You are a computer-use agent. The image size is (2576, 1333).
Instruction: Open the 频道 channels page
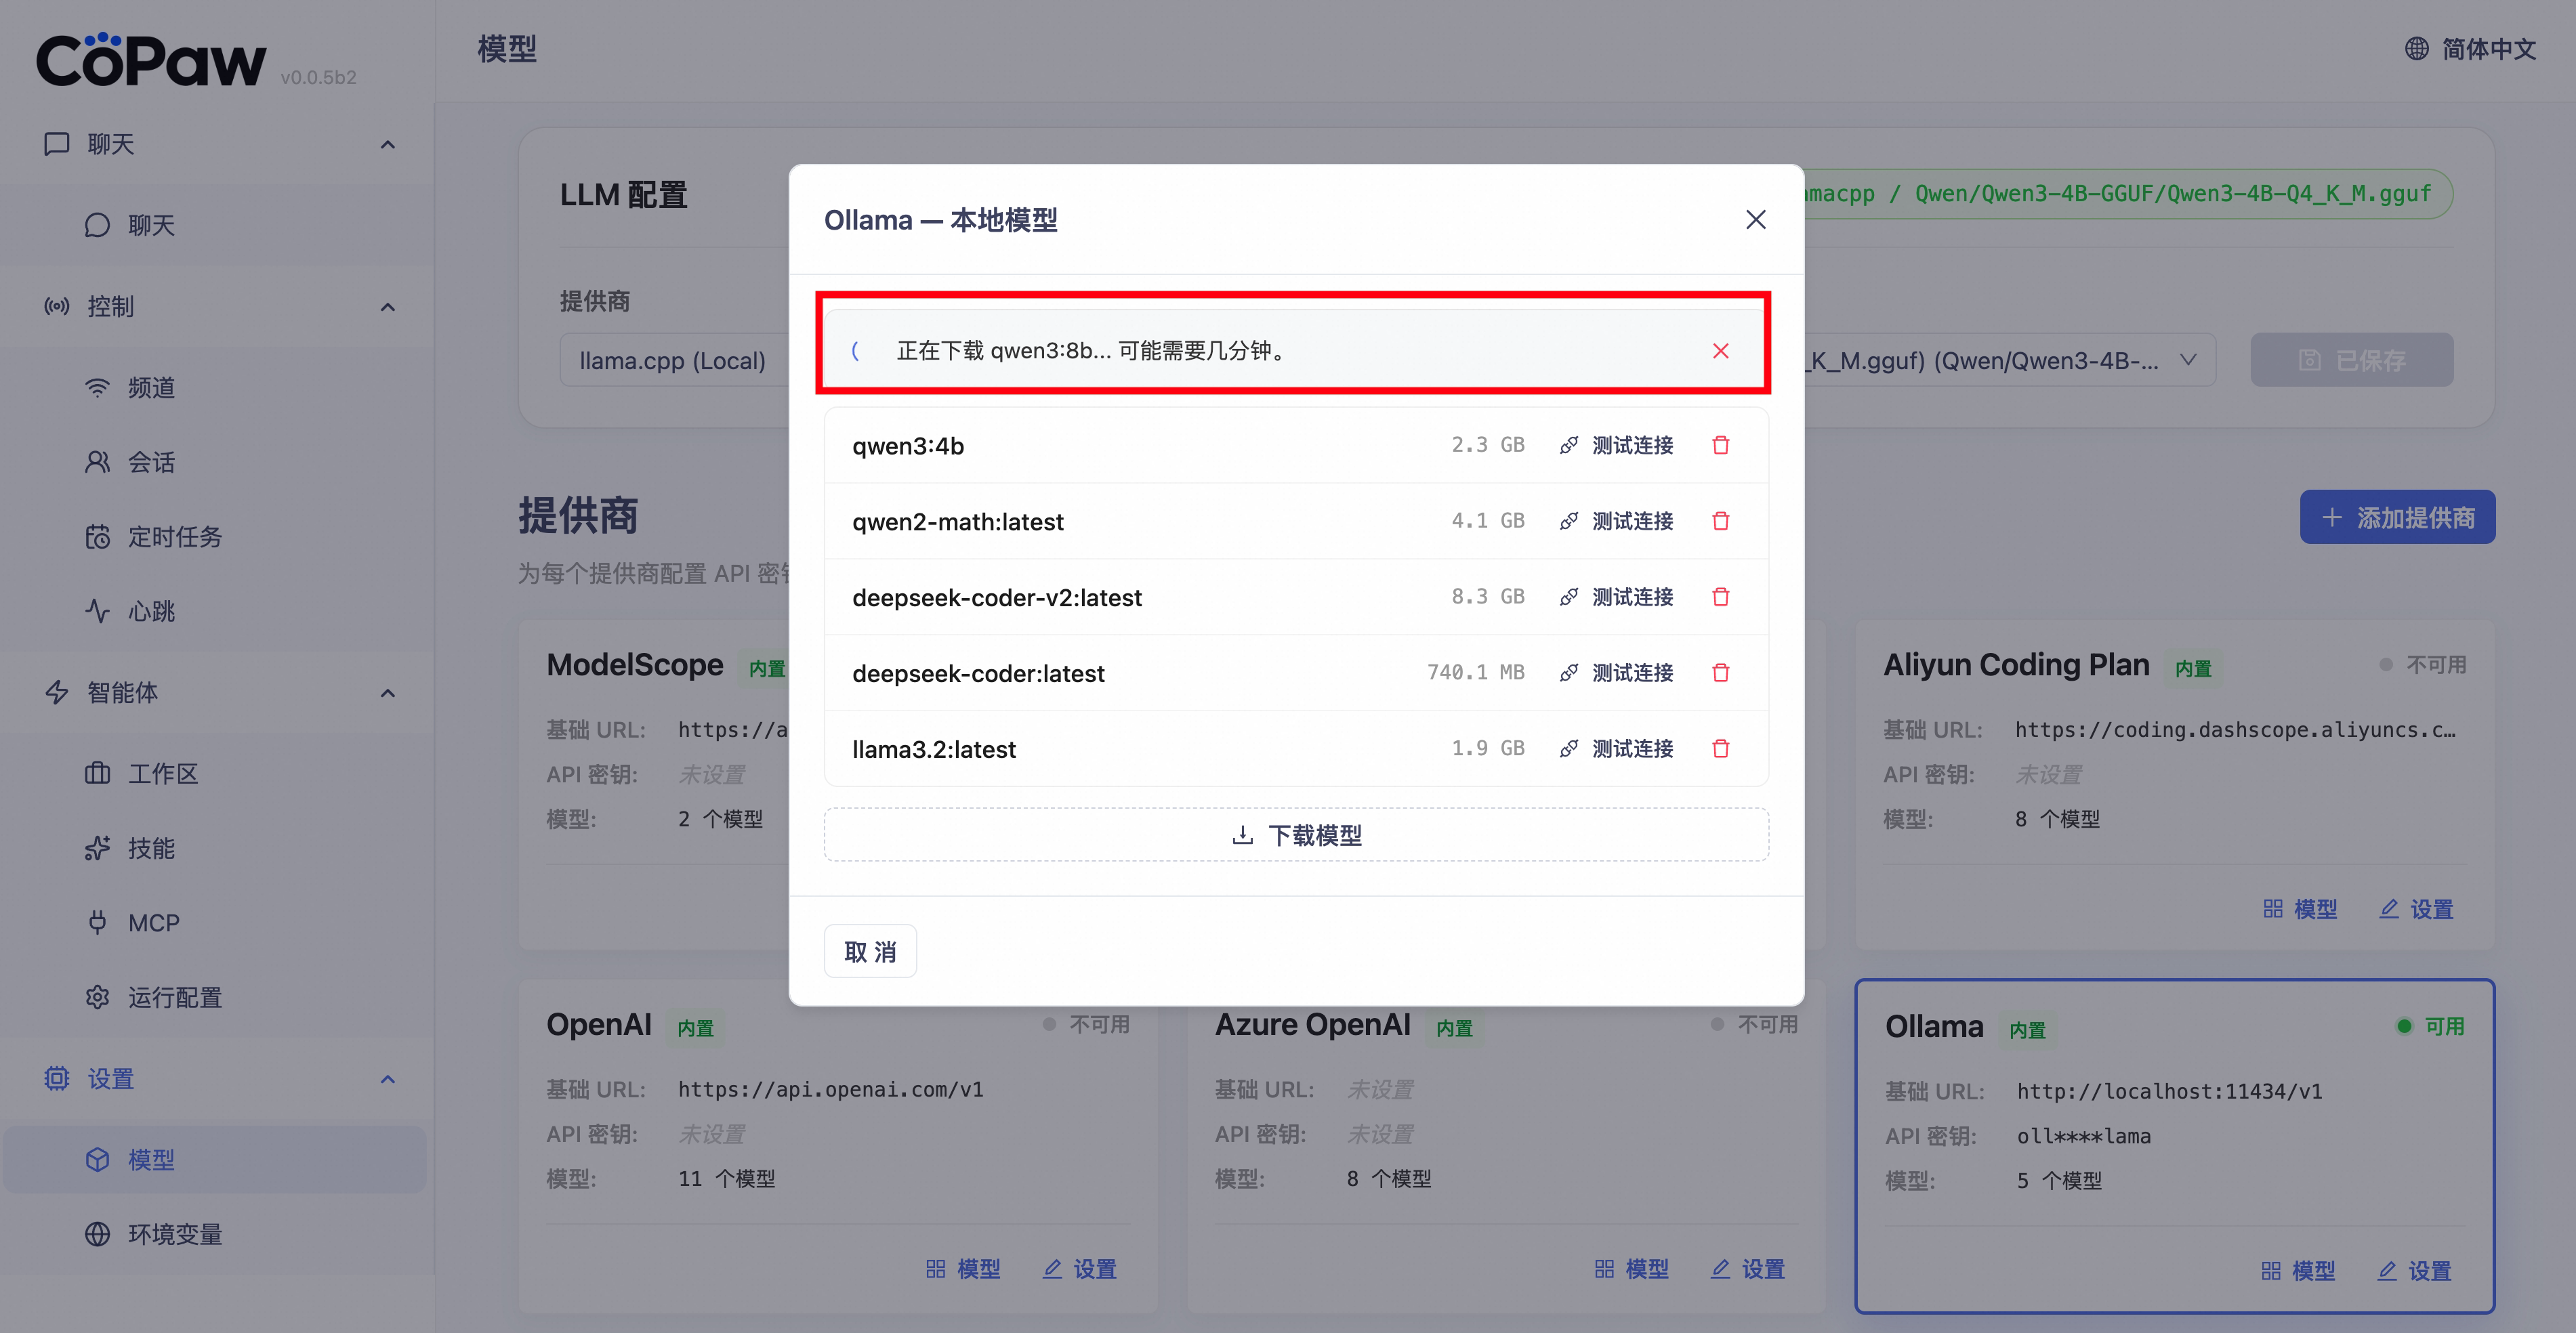(x=151, y=388)
